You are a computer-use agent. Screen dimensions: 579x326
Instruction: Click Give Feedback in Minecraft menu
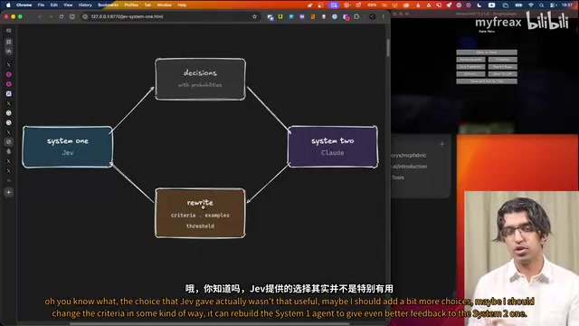tap(470, 67)
